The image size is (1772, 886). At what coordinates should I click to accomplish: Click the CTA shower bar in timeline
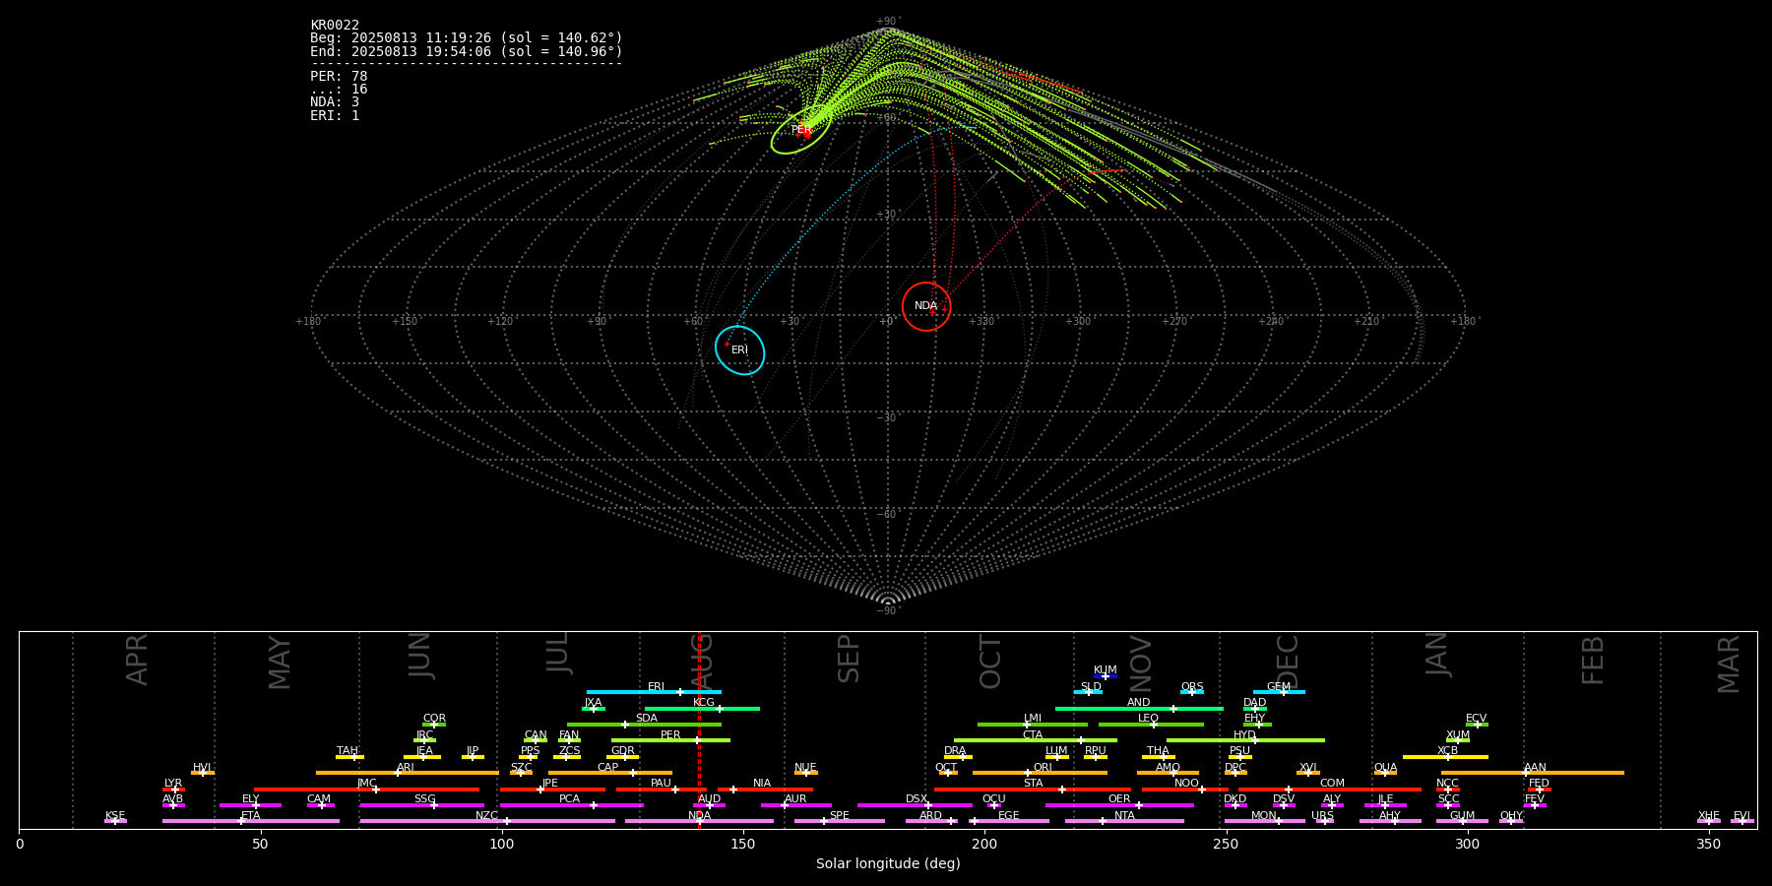(1036, 740)
